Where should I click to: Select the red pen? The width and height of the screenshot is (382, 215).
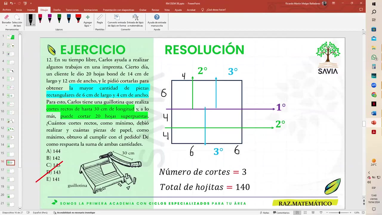tap(40, 19)
